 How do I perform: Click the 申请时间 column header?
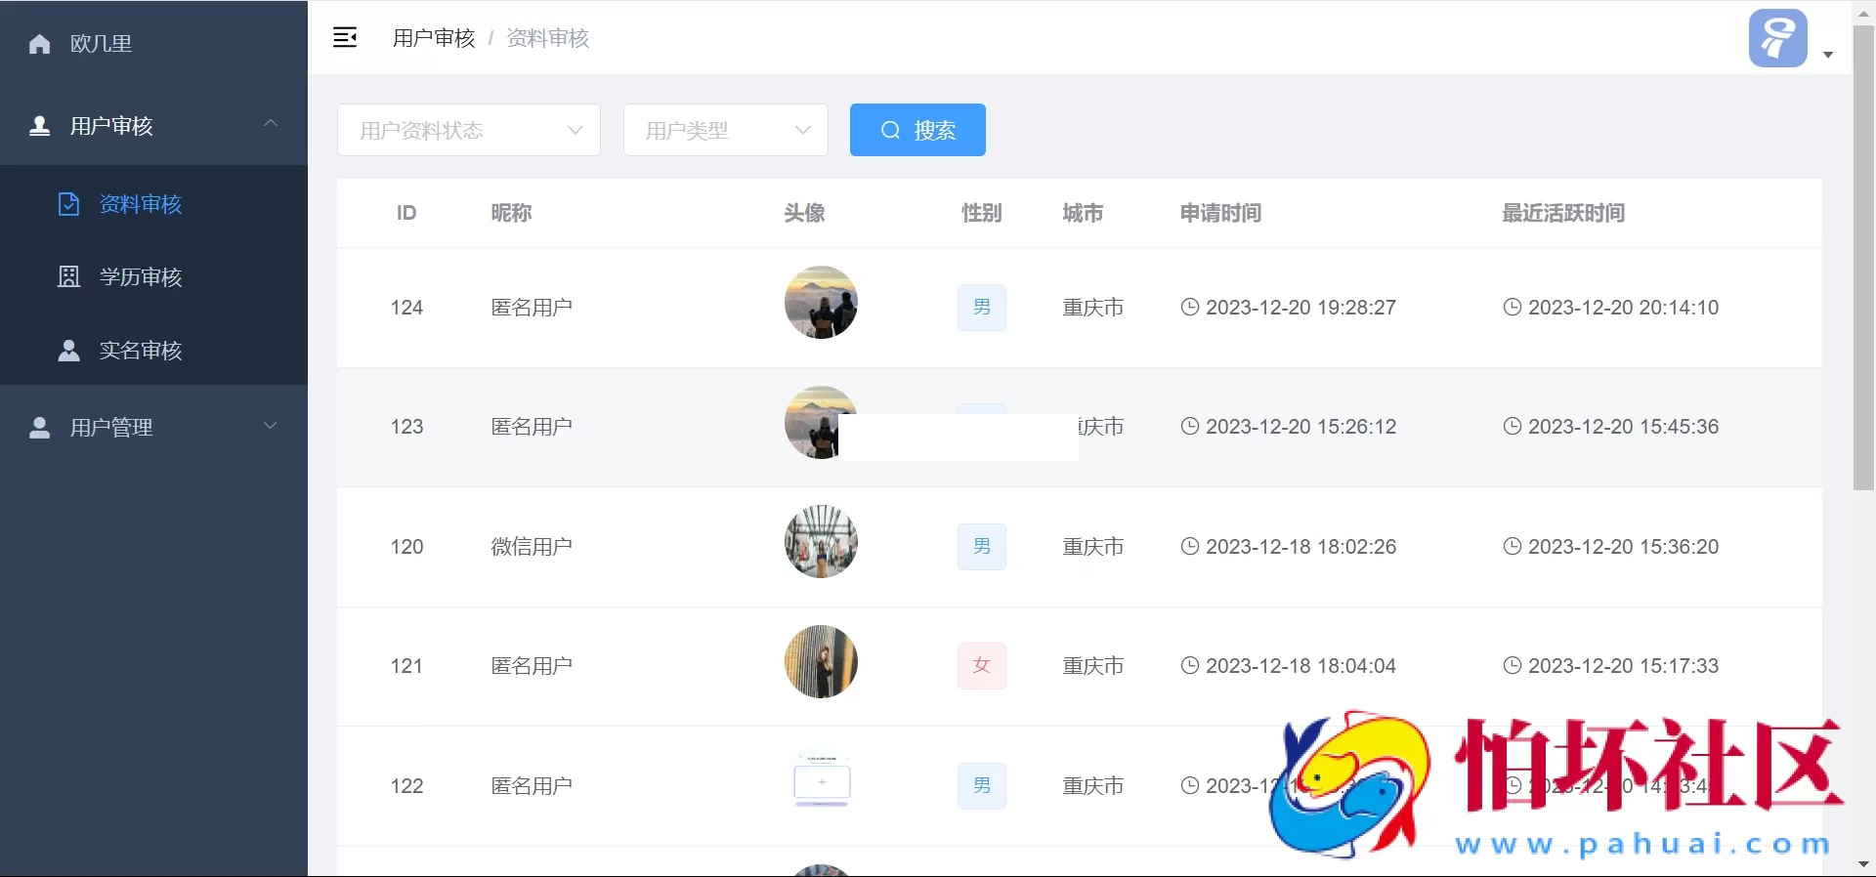pos(1220,213)
